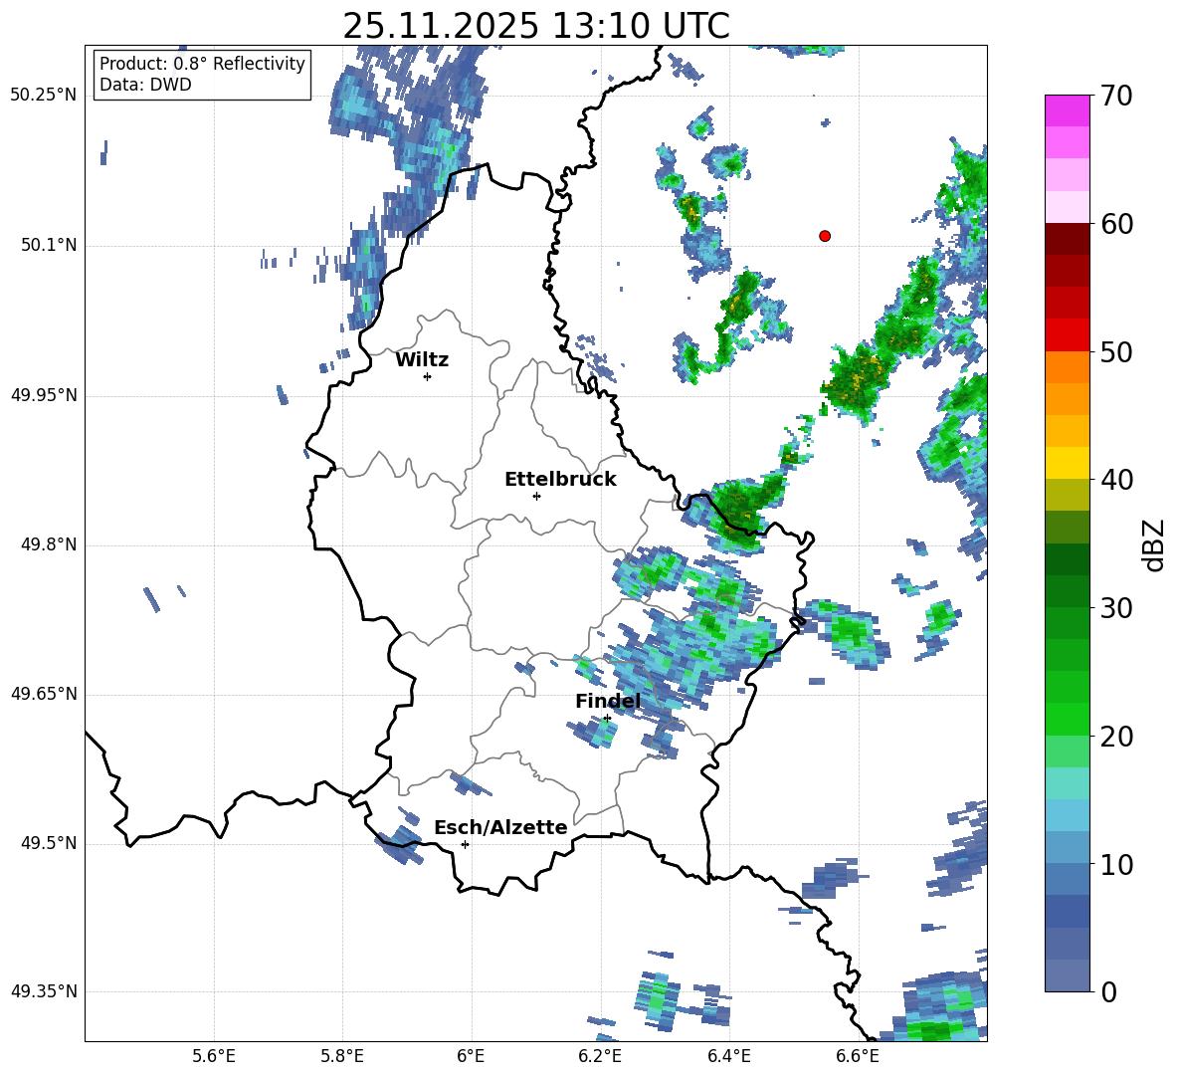Click the 49.95°N latitude label
The height and width of the screenshot is (1076, 1178).
pyautogui.click(x=44, y=394)
